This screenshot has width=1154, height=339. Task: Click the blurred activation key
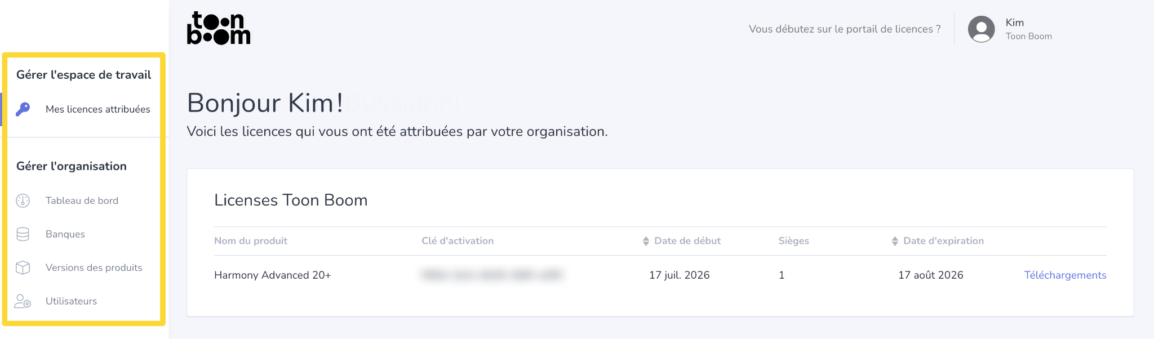click(492, 275)
